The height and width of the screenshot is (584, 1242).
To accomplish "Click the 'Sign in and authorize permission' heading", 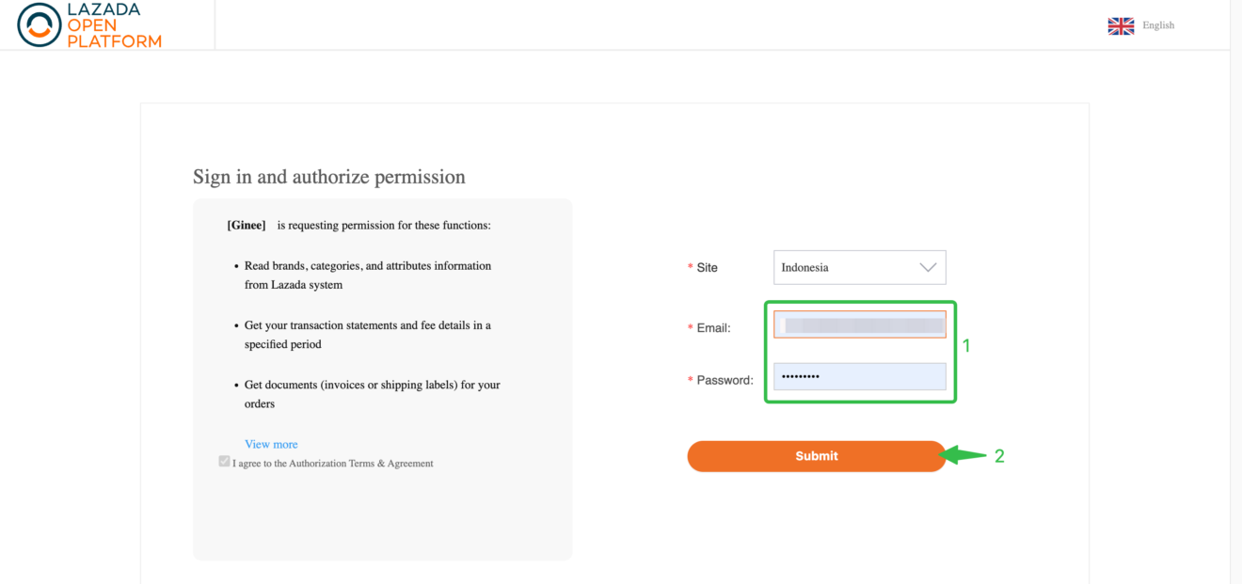I will click(x=329, y=177).
